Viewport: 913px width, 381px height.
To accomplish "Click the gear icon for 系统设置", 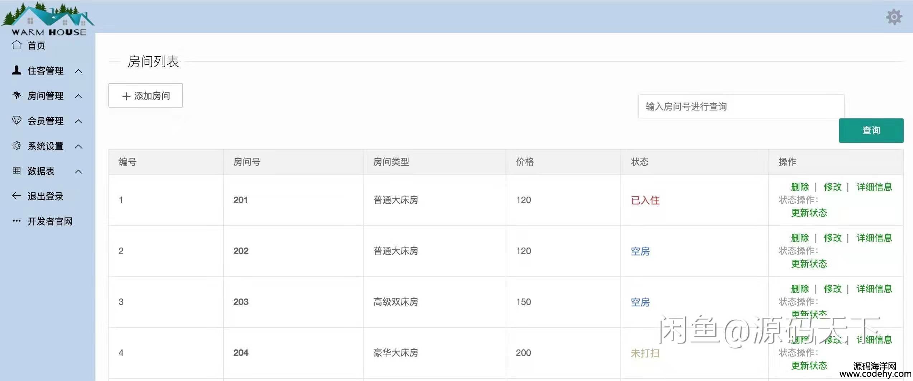I will (16, 146).
